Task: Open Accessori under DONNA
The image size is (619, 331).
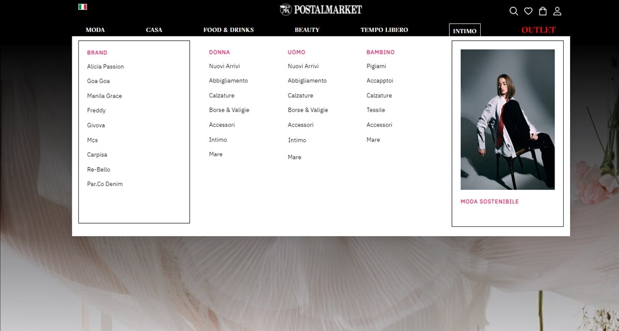Action: 222,125
